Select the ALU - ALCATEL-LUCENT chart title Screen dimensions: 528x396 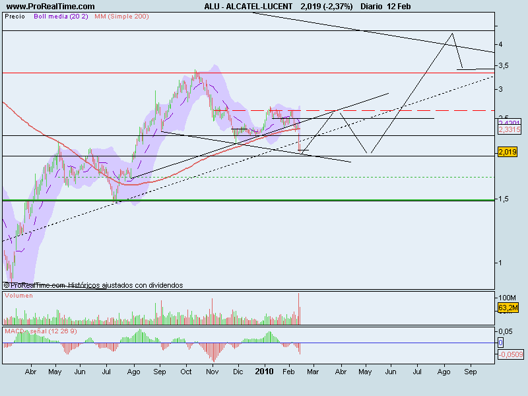(x=248, y=7)
